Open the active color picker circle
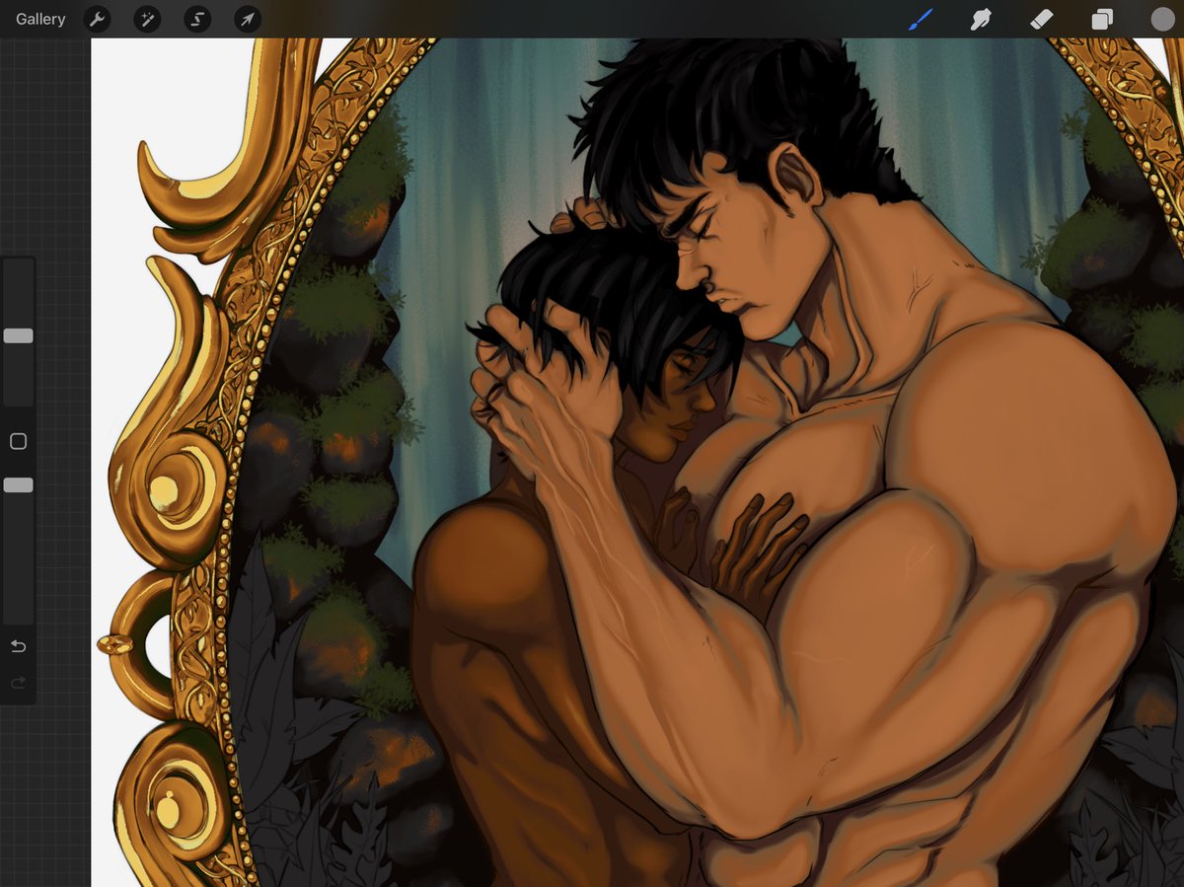 click(x=1162, y=19)
